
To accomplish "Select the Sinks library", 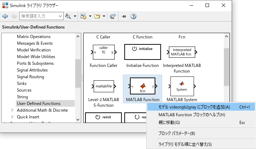I will [22, 83].
